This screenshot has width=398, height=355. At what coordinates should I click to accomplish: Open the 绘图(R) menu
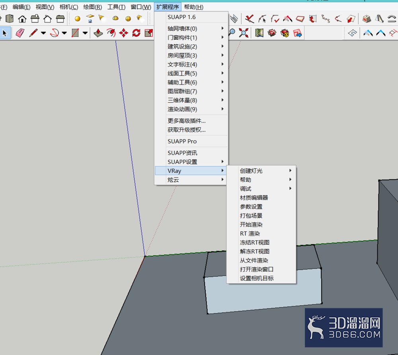[x=93, y=7]
